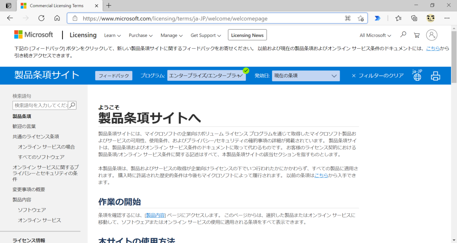
Task: Expand the Learn menu
Action: (x=112, y=35)
